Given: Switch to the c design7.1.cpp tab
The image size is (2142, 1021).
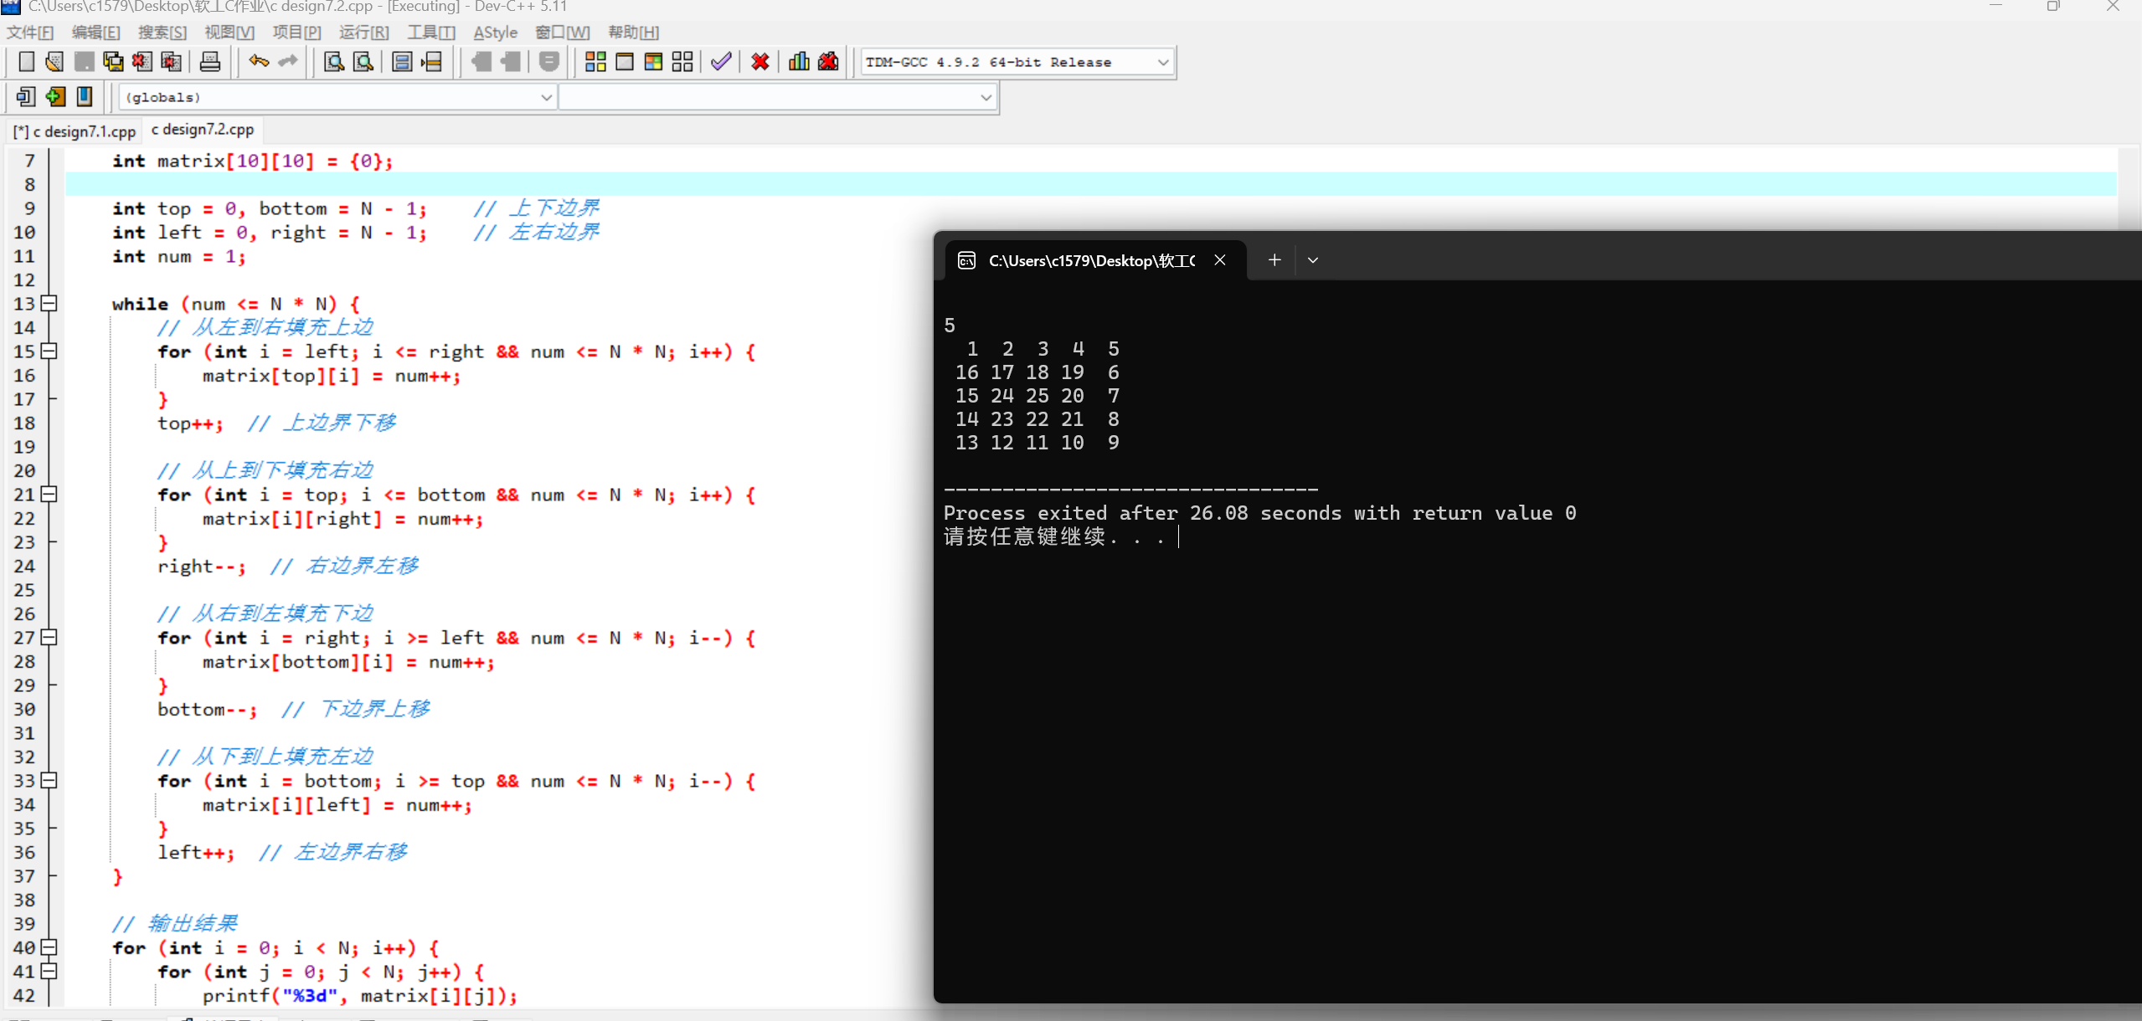Looking at the screenshot, I should [x=75, y=131].
